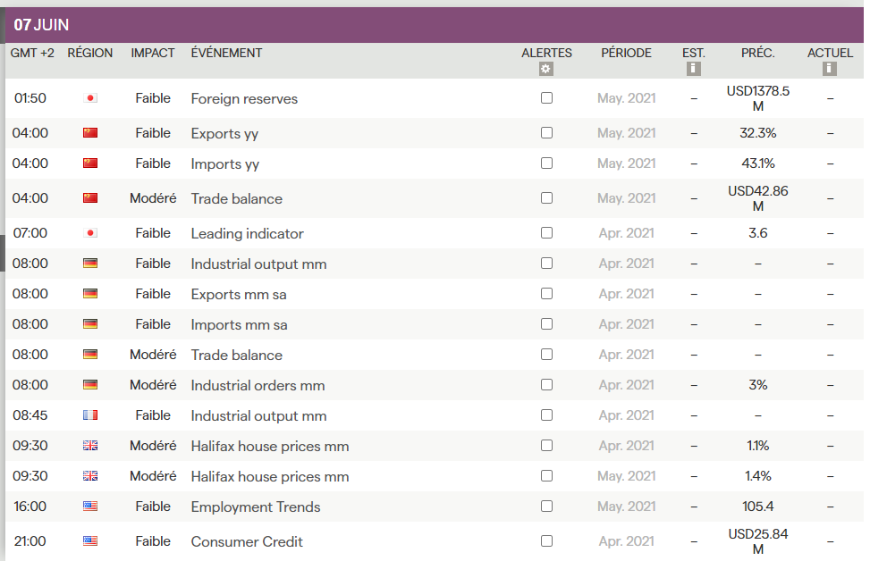Check the alert box for Employment Trends
This screenshot has height=561, width=870.
[546, 507]
